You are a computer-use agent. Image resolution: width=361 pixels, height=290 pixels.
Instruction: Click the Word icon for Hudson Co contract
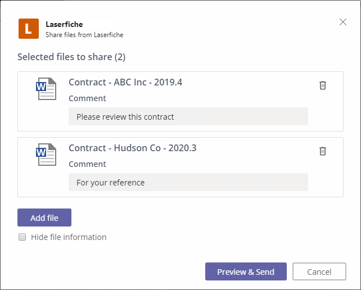[x=46, y=155]
